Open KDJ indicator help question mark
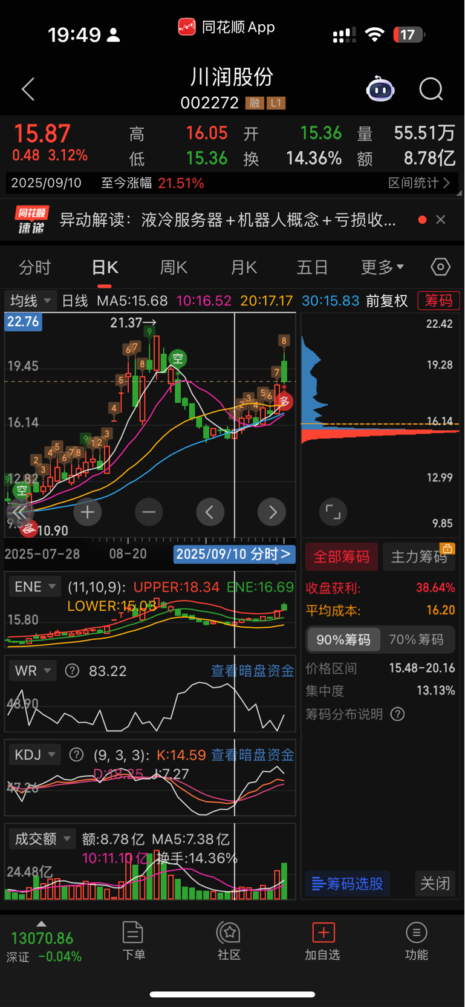This screenshot has height=1007, width=465. coord(76,755)
